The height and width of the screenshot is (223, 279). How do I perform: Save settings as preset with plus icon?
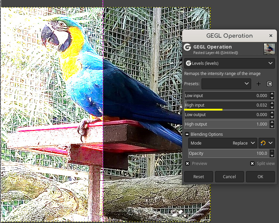click(259, 84)
